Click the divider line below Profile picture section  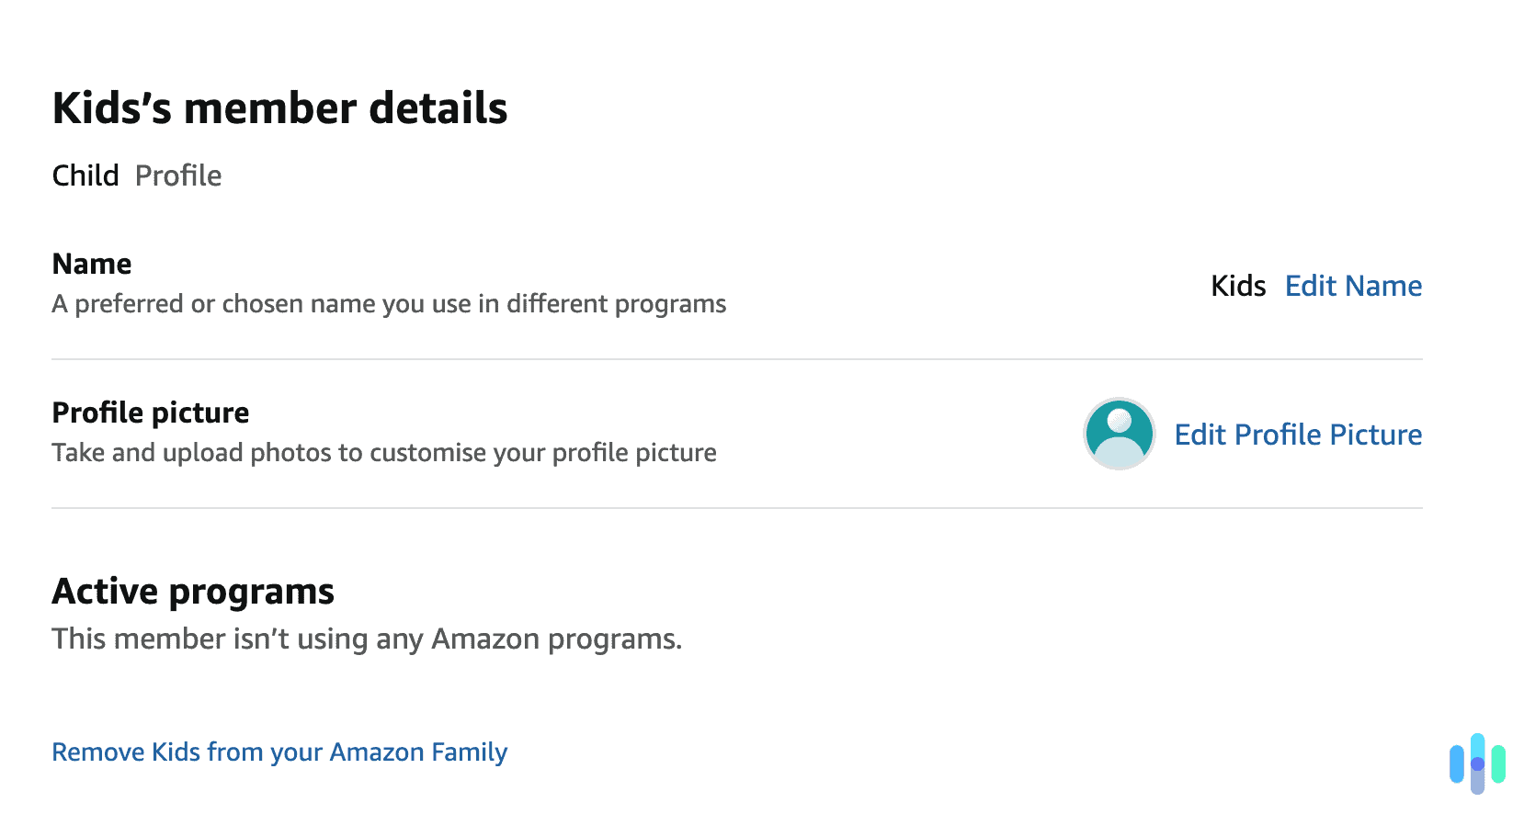tap(735, 508)
